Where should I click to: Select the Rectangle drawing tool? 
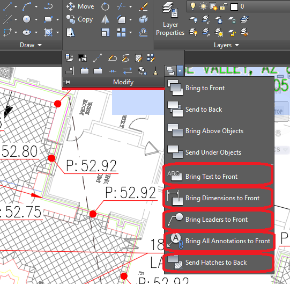pyautogui.click(x=48, y=19)
